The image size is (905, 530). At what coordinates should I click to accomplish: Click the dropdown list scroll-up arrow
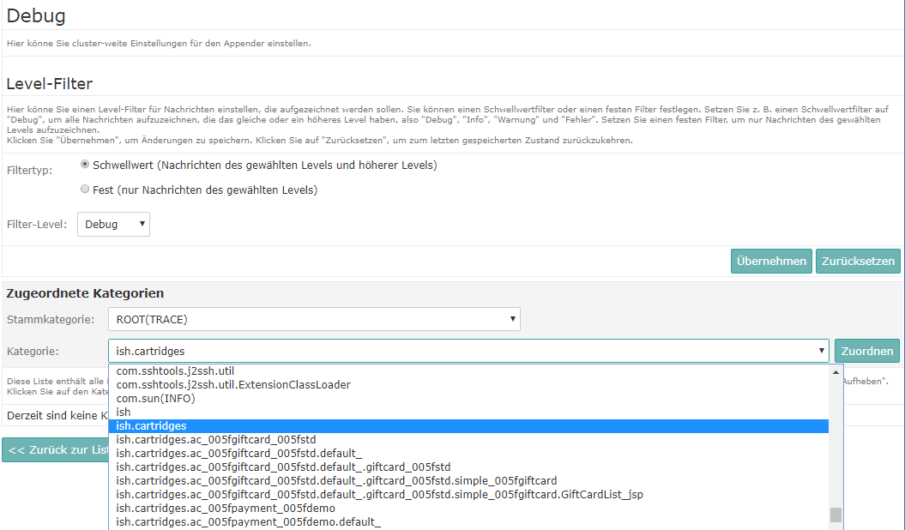[x=836, y=372]
